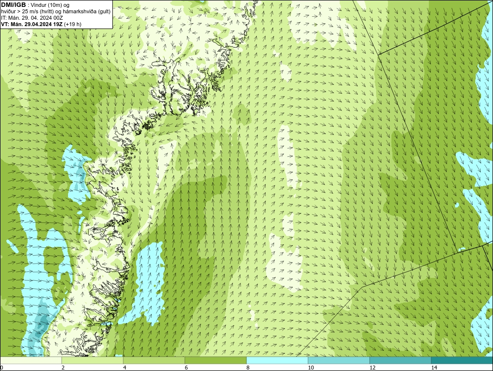This screenshot has width=493, height=371.
Task: Click the 8–10 m/s cyan scale segment
Action: coord(277,360)
